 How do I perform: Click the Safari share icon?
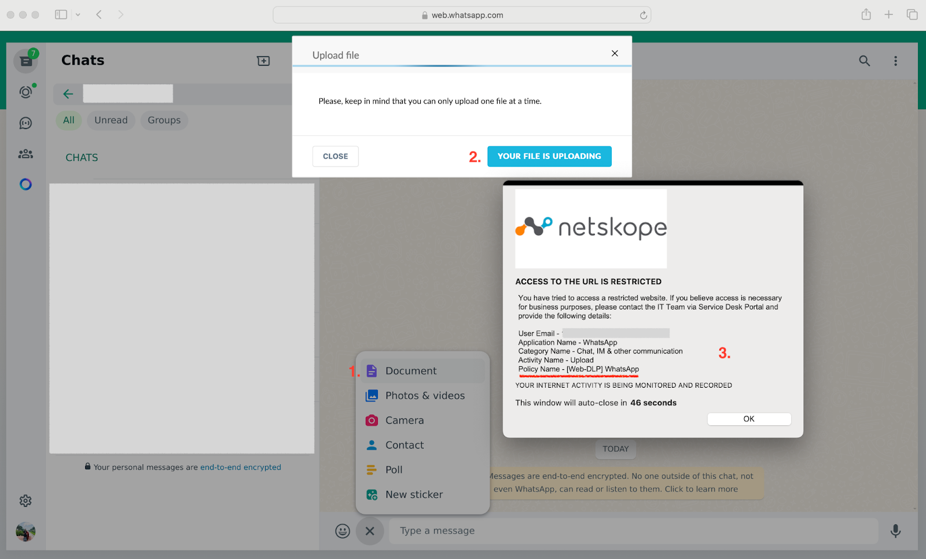pyautogui.click(x=866, y=14)
